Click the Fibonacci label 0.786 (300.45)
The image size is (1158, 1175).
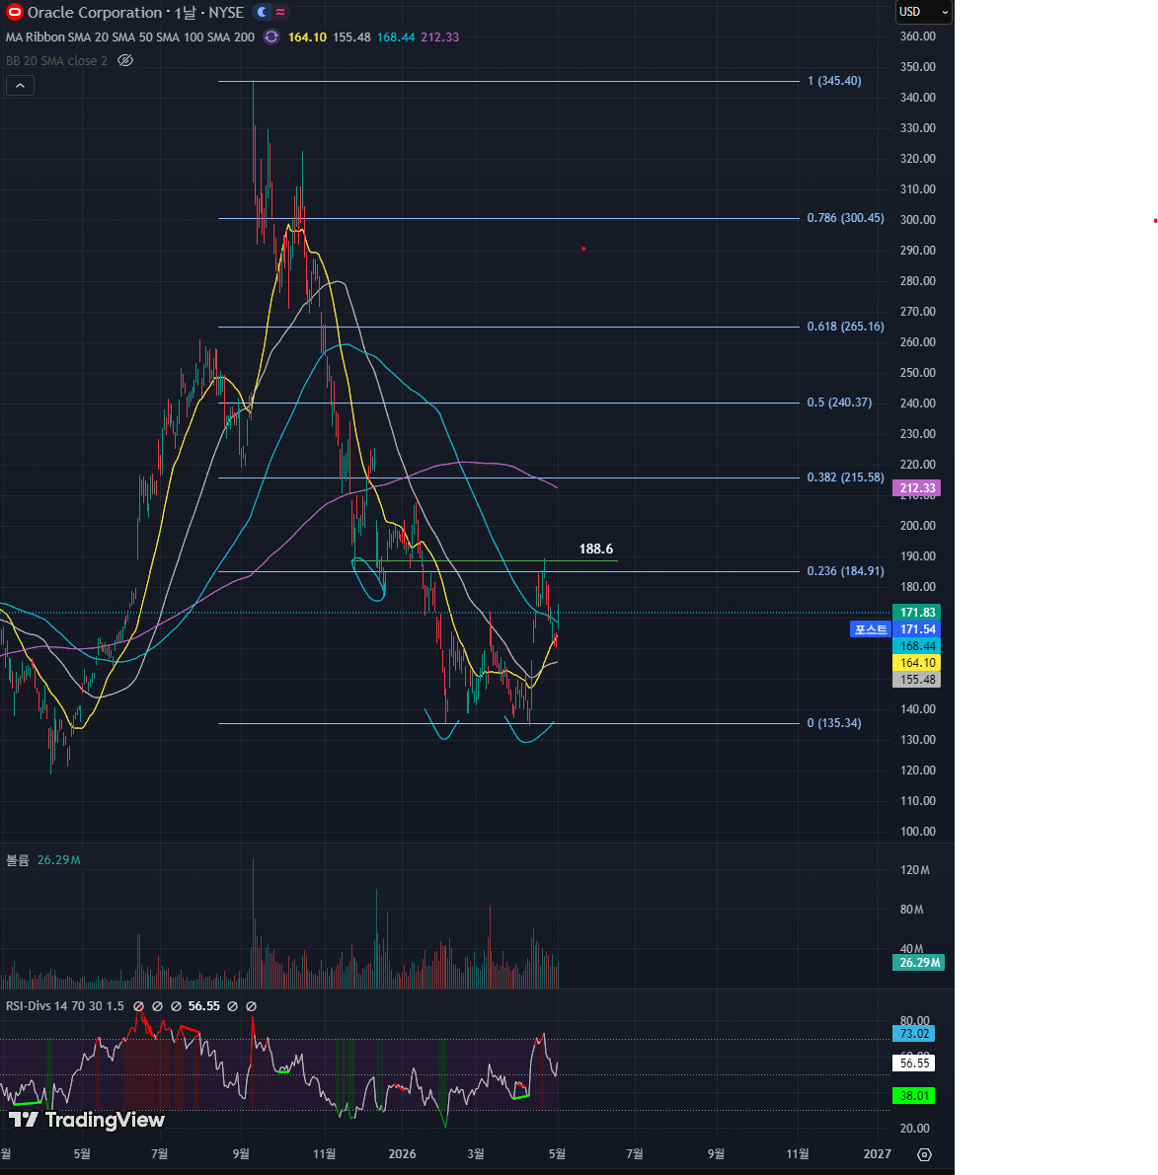pyautogui.click(x=845, y=217)
